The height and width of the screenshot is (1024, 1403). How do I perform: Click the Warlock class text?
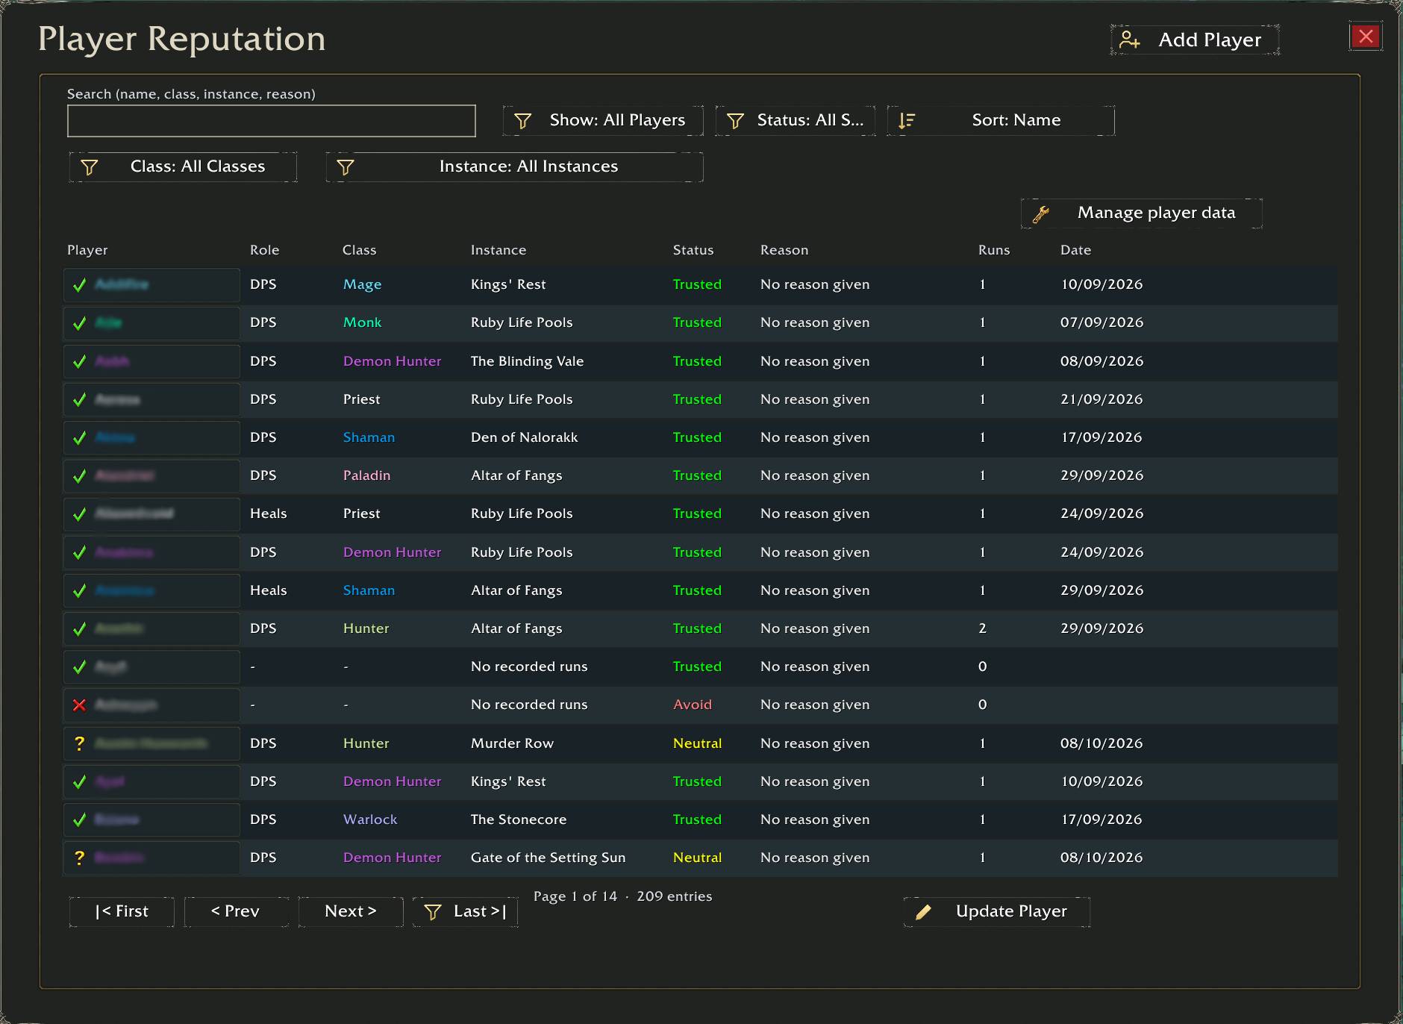click(370, 819)
